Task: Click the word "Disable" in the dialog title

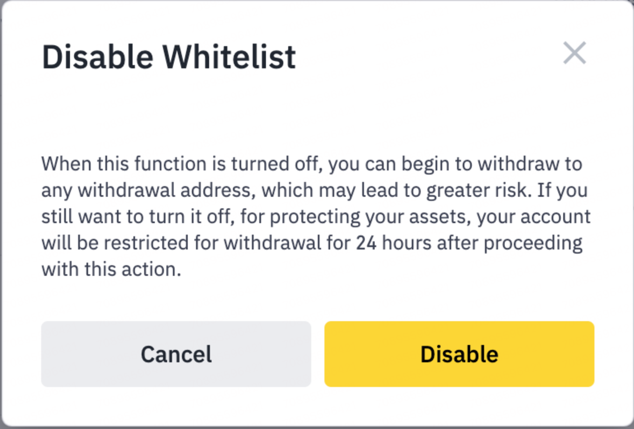Action: [98, 57]
